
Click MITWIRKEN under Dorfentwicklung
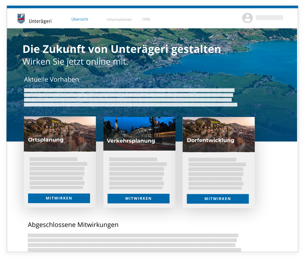218,199
